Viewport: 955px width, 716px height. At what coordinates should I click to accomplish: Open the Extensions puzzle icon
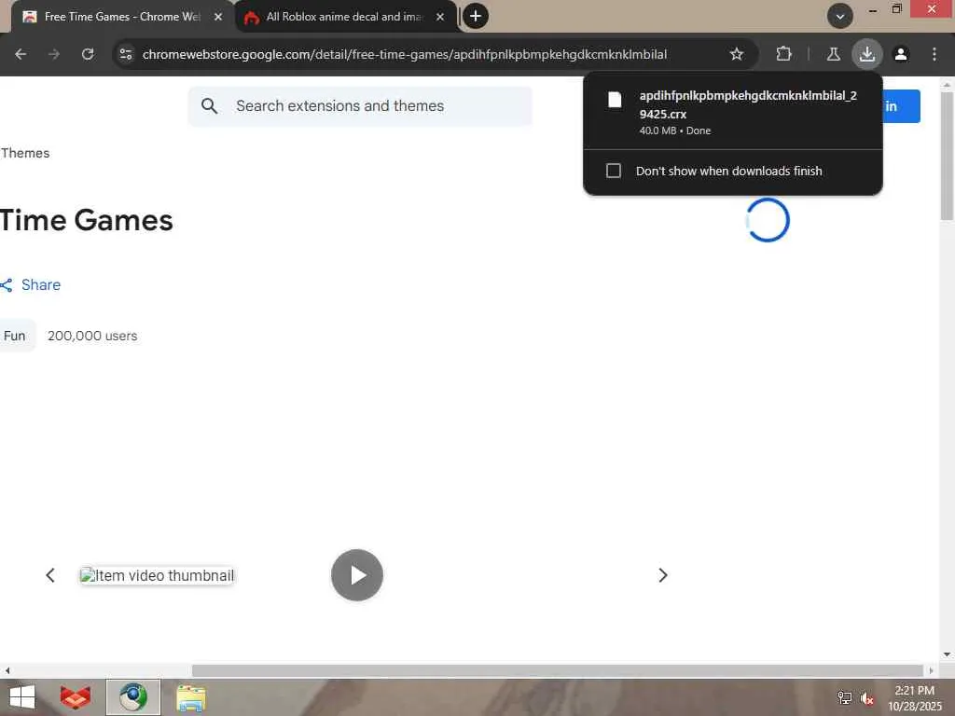(x=783, y=54)
